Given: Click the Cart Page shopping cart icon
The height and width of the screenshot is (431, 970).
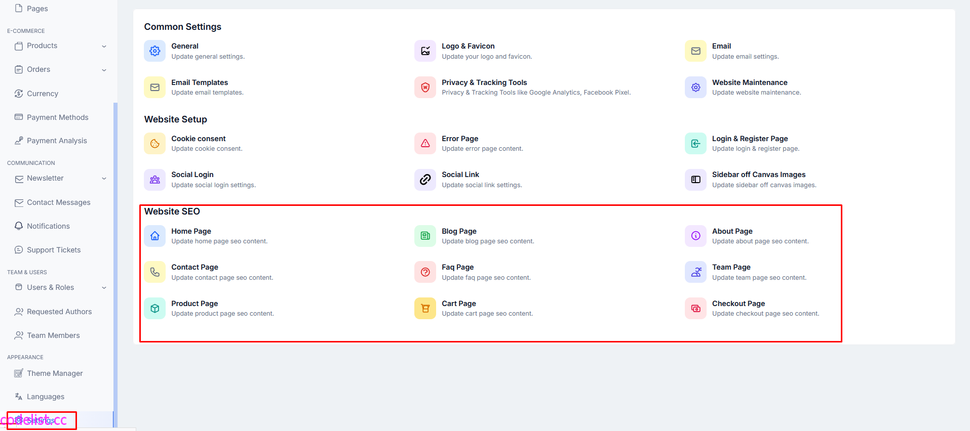Looking at the screenshot, I should (x=425, y=309).
